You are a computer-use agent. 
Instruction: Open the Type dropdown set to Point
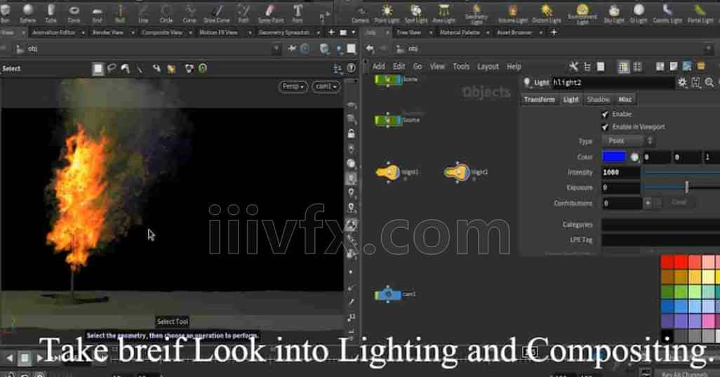(628, 141)
